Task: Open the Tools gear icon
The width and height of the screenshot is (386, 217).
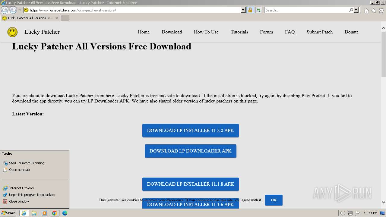Action: click(x=381, y=11)
